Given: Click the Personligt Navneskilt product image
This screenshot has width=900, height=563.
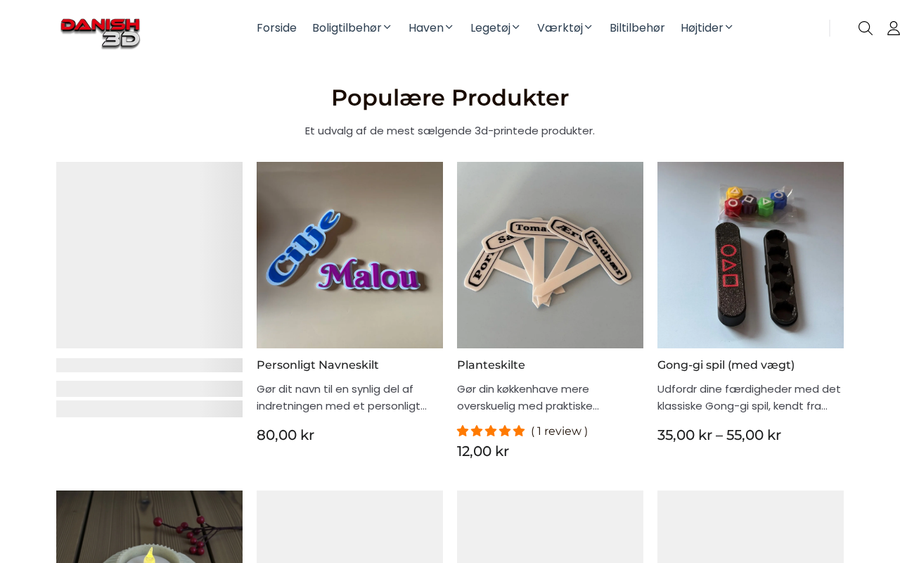Looking at the screenshot, I should (x=349, y=255).
